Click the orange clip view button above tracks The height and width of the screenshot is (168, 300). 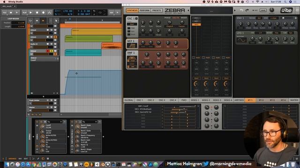pyautogui.click(x=43, y=21)
